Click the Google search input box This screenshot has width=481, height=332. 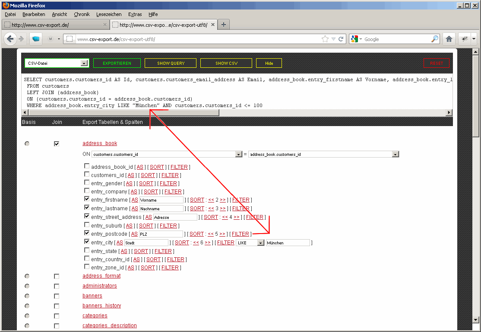tap(397, 39)
